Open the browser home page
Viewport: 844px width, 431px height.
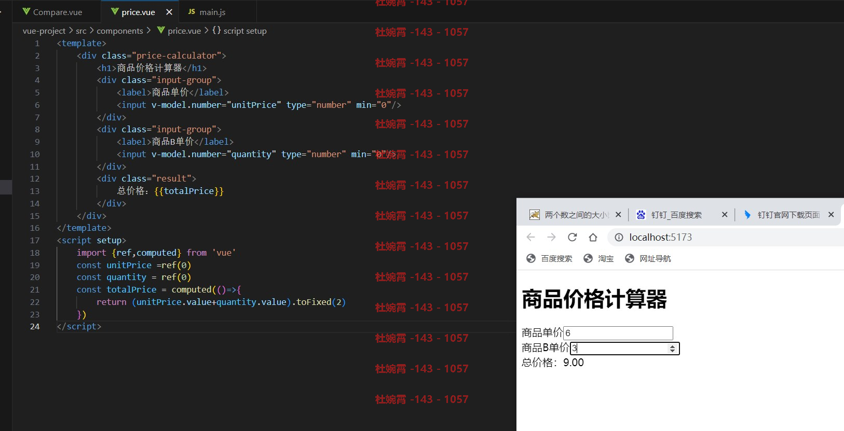pyautogui.click(x=593, y=237)
